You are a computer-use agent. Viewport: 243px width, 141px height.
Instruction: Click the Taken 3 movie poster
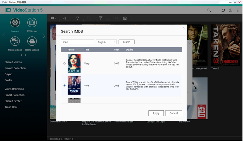(226, 45)
